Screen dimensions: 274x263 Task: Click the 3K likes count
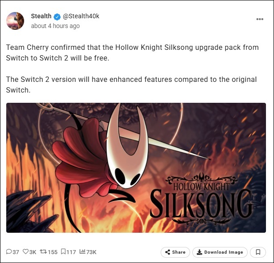click(x=33, y=252)
